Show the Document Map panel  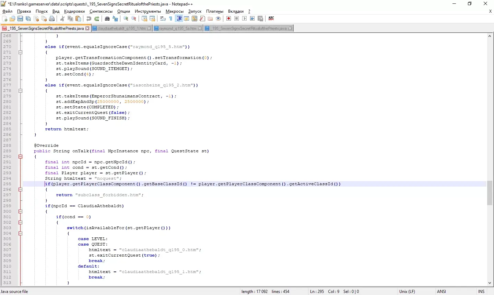(195, 19)
